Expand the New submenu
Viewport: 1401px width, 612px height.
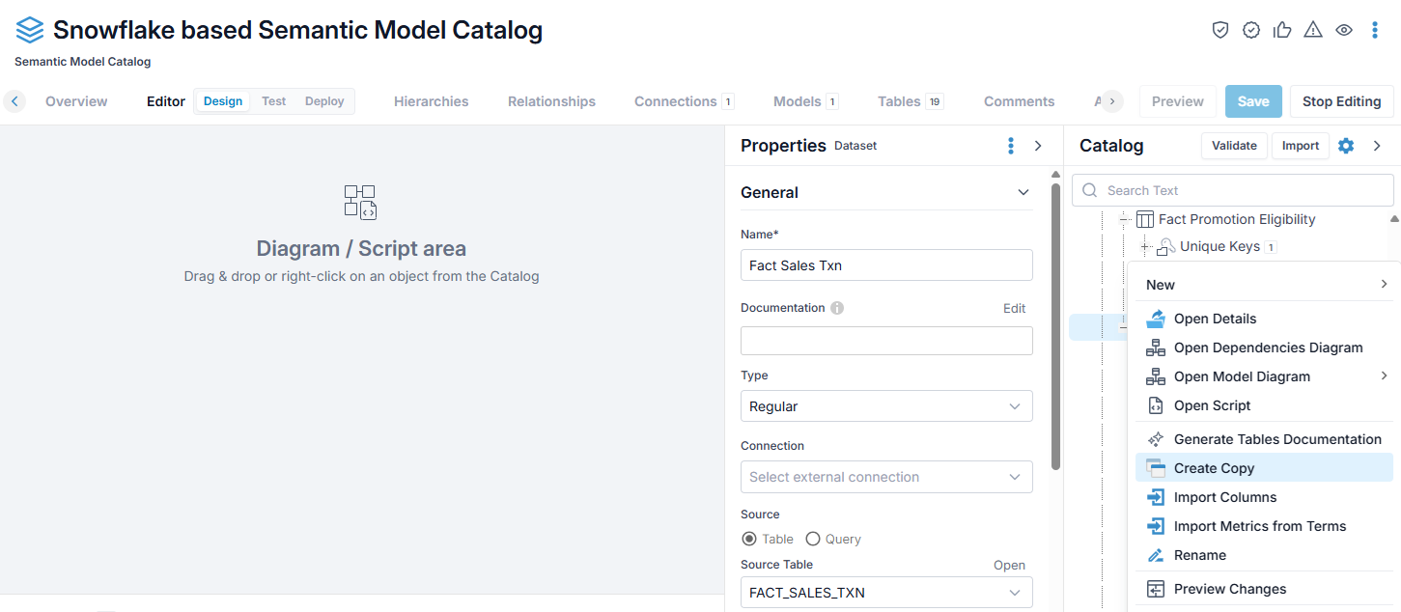pyautogui.click(x=1263, y=285)
